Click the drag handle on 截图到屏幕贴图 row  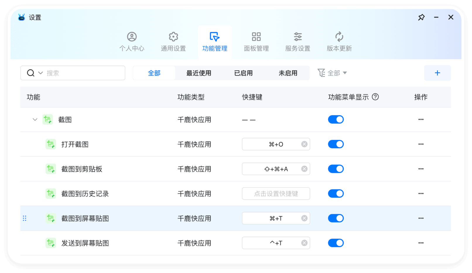[x=25, y=218]
